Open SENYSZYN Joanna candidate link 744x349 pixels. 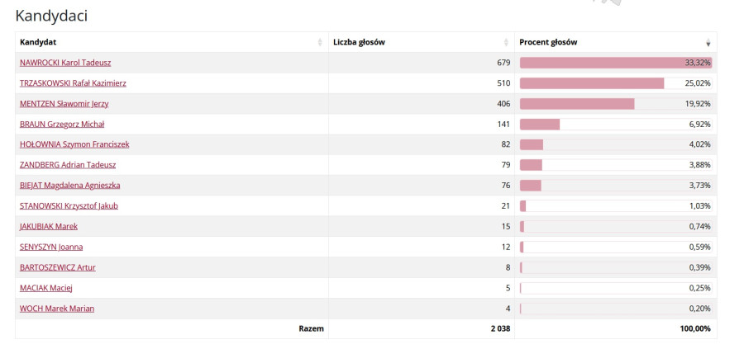coord(51,247)
